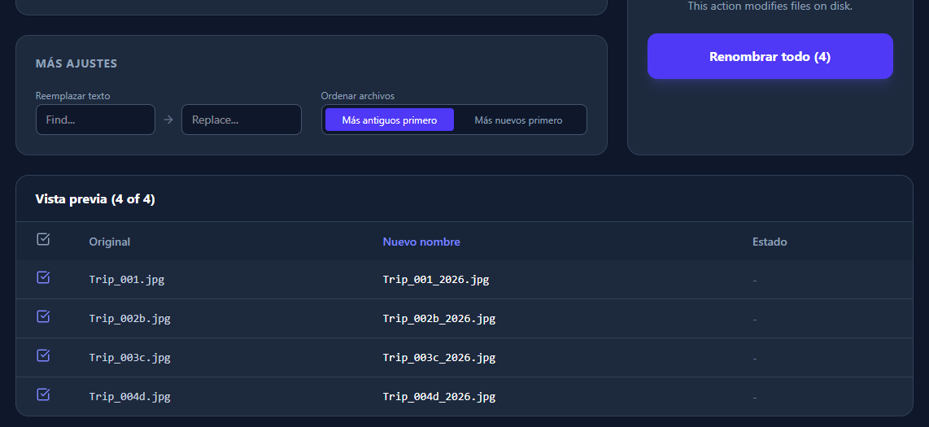Uncheck the Trip_002b.jpg row checkbox
This screenshot has width=929, height=427.
coord(43,316)
